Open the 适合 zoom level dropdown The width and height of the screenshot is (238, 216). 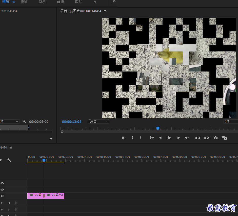click(99, 121)
